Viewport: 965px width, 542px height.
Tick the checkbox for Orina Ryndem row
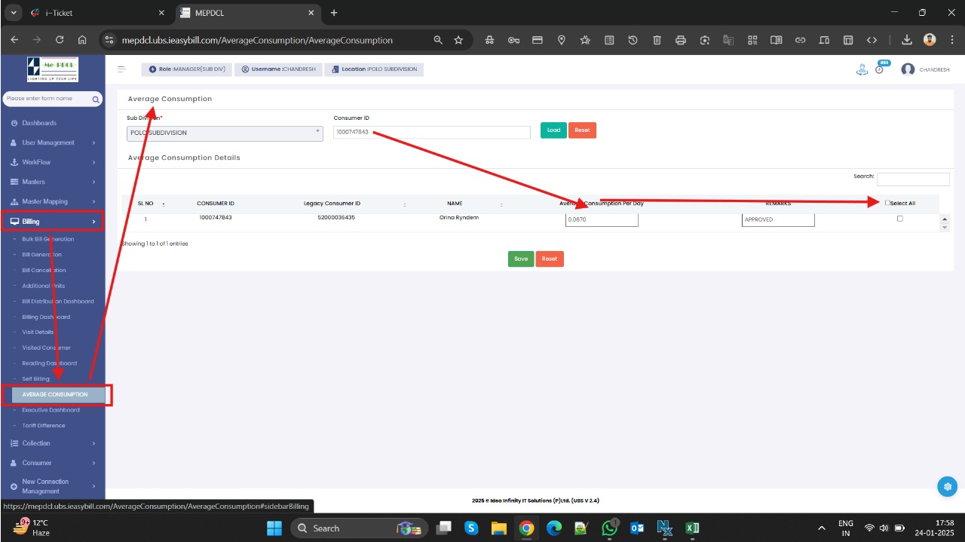click(x=899, y=219)
